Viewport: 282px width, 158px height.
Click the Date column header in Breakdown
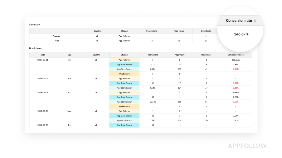coord(43,55)
